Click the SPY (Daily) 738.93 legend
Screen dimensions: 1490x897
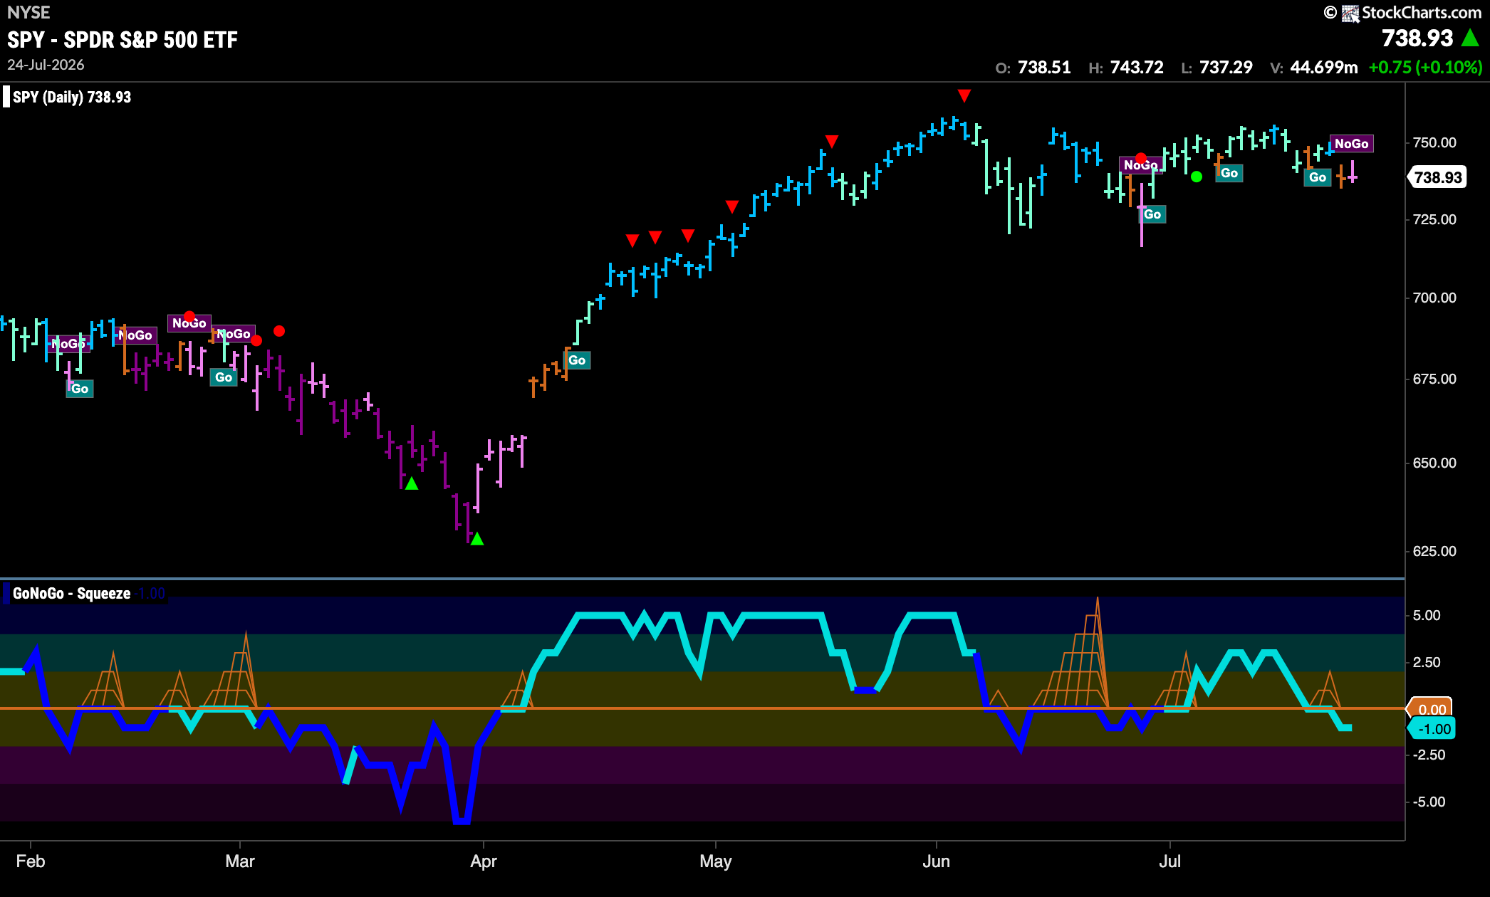click(x=72, y=97)
